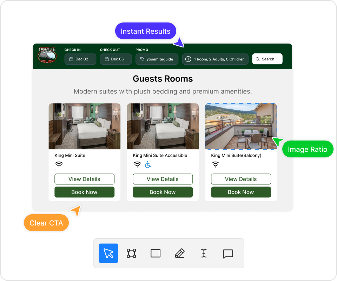Click the magnifier icon in Search button
Image resolution: width=337 pixels, height=281 pixels.
coord(257,59)
